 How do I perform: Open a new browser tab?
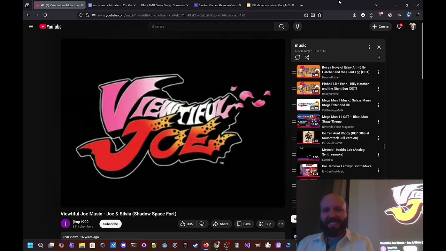pyautogui.click(x=302, y=5)
